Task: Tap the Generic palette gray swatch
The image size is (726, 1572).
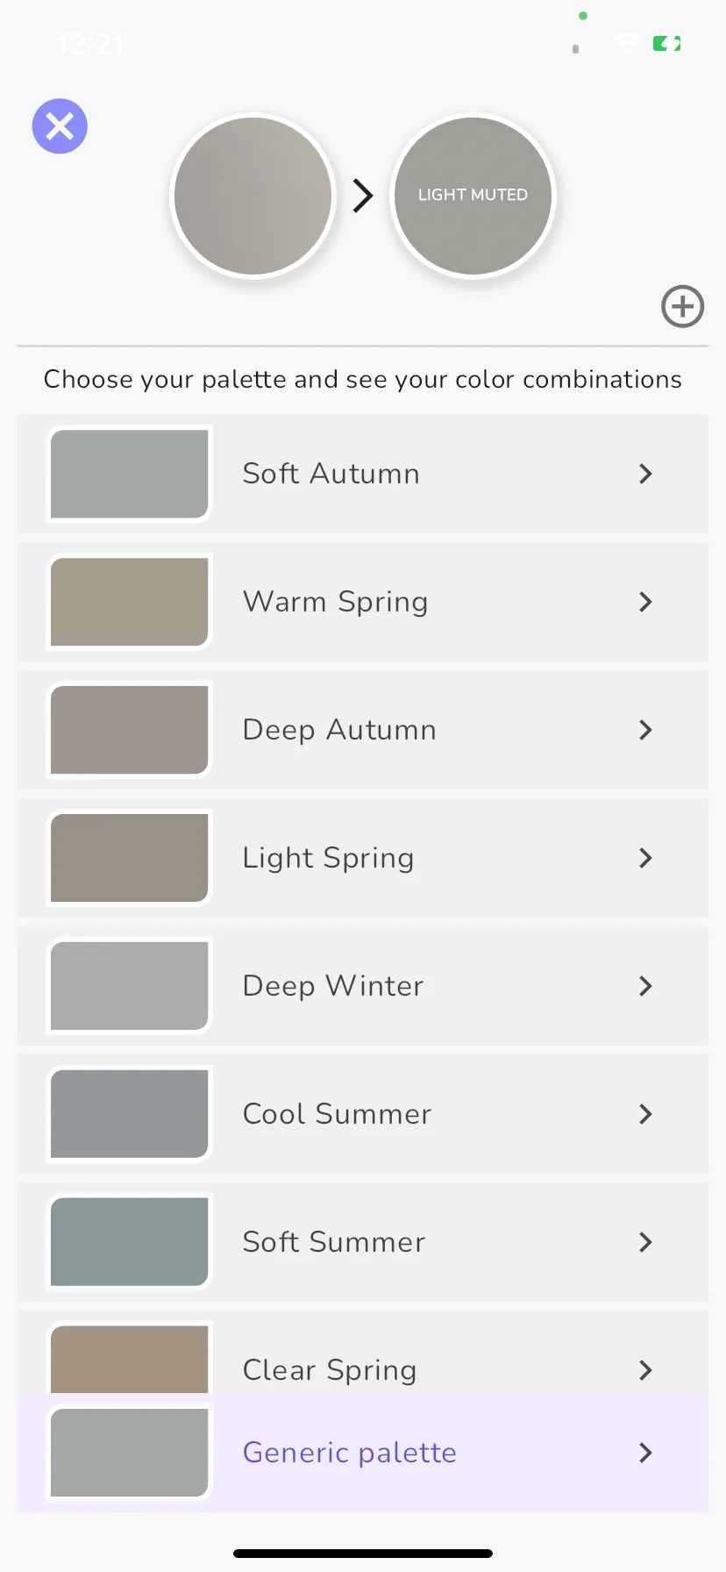Action: [130, 1453]
